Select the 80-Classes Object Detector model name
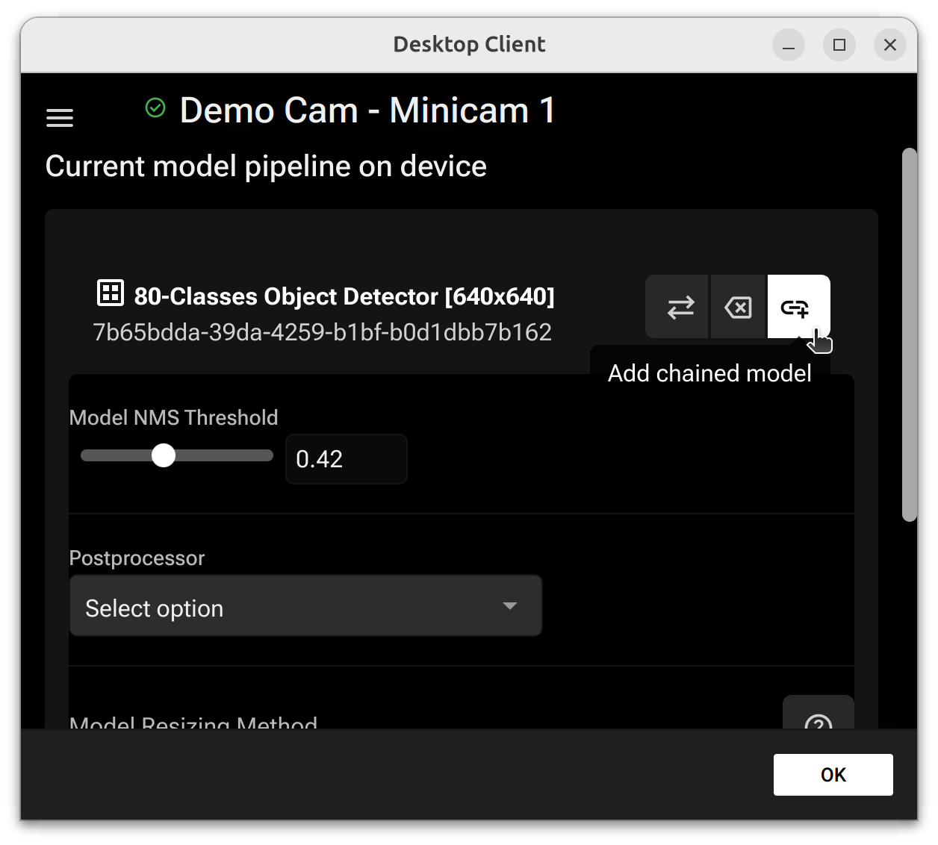Image resolution: width=938 pixels, height=845 pixels. [344, 296]
